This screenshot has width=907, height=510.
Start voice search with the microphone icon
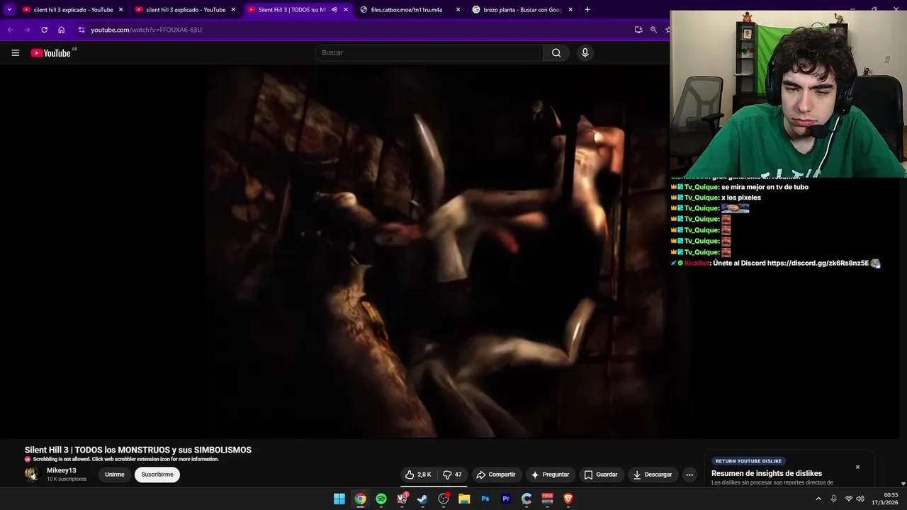(x=585, y=52)
